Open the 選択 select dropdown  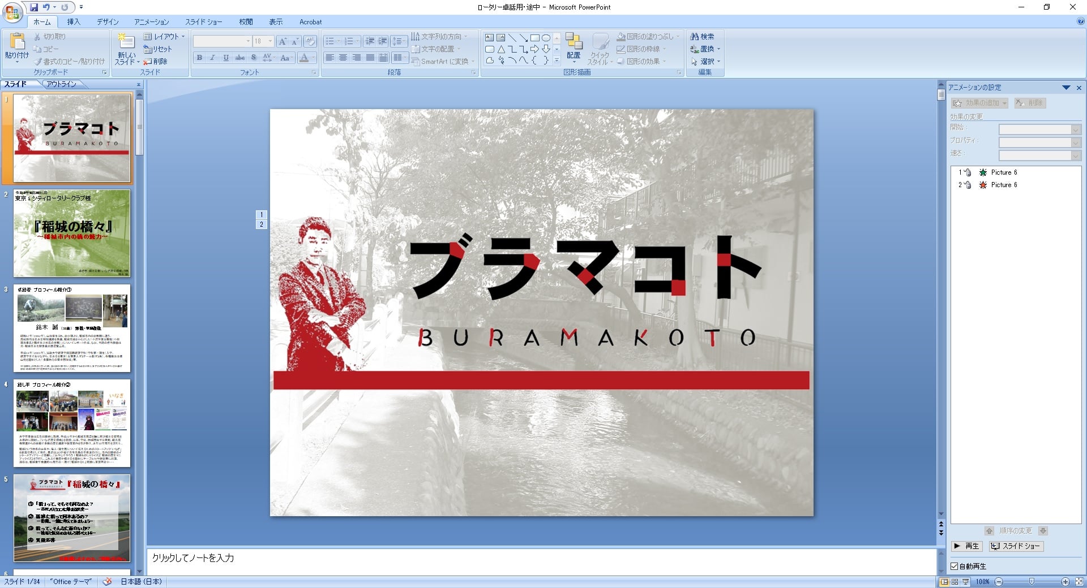705,62
